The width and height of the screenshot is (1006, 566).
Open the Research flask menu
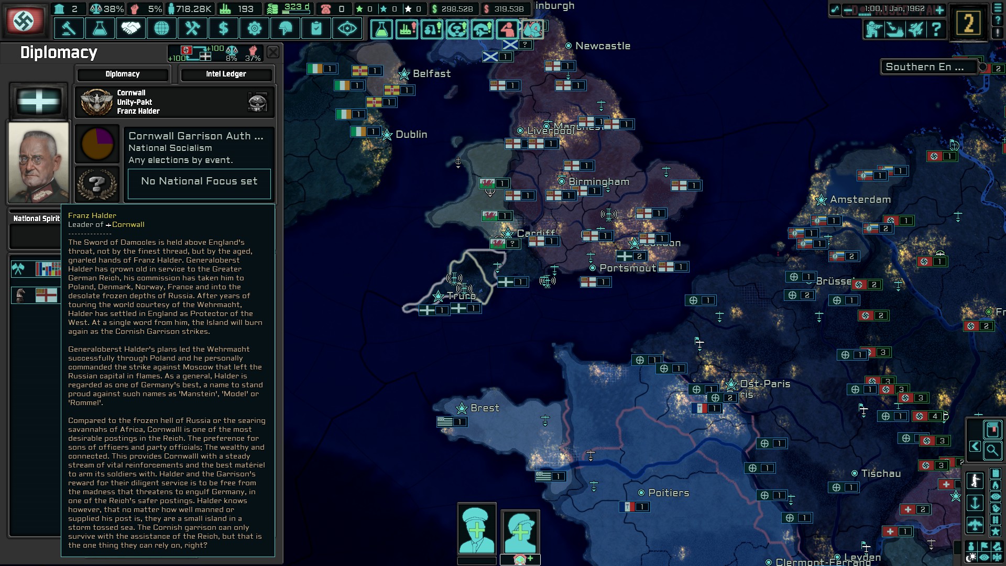[x=100, y=28]
